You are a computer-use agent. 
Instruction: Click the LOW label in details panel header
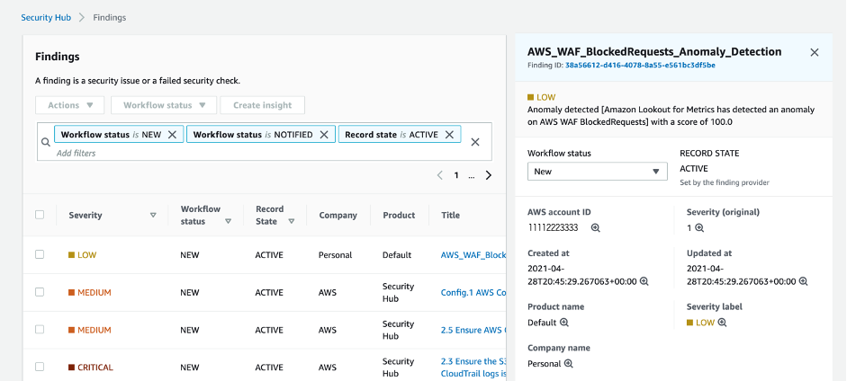tap(546, 98)
